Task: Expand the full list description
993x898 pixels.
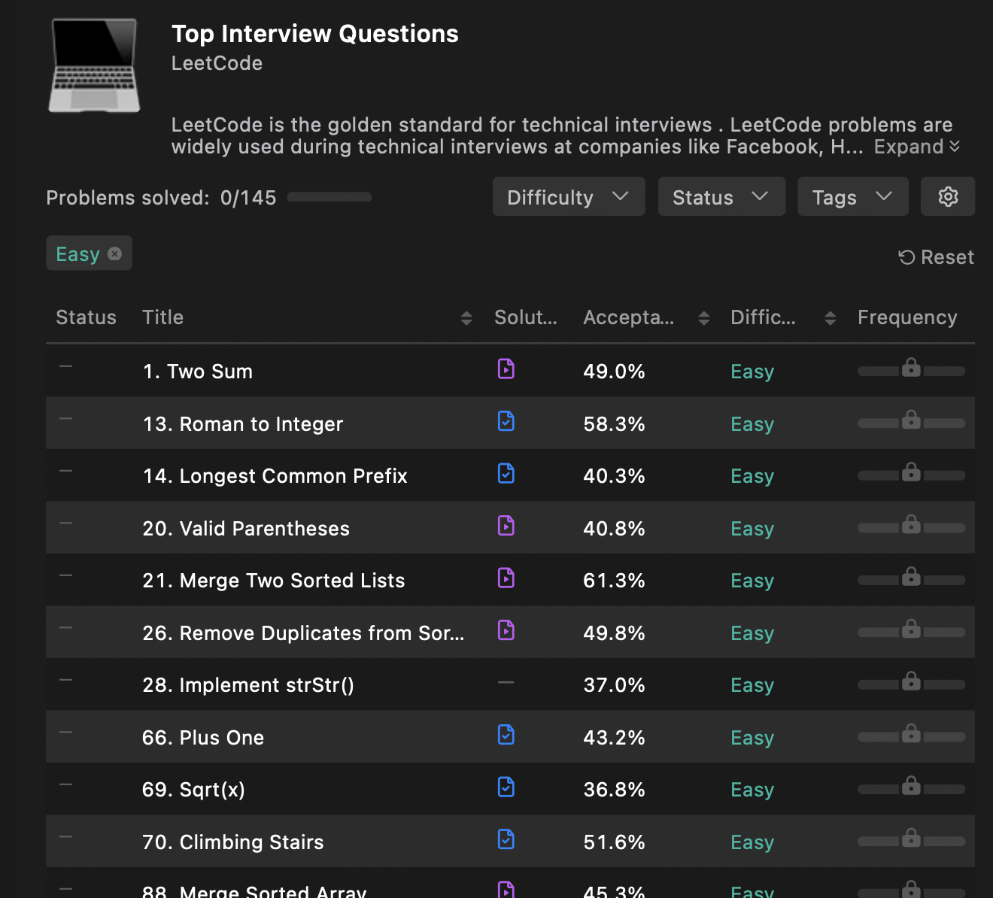Action: coord(916,147)
